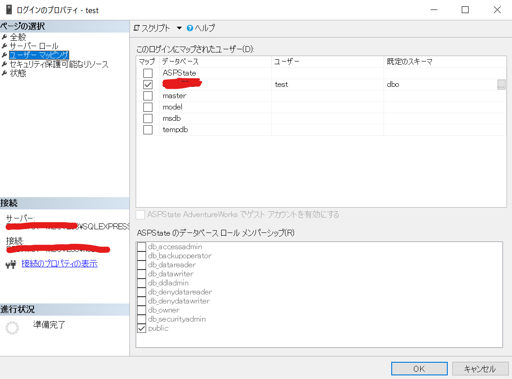Check the map box for model
Screen dimensions: 512x379
(x=148, y=107)
